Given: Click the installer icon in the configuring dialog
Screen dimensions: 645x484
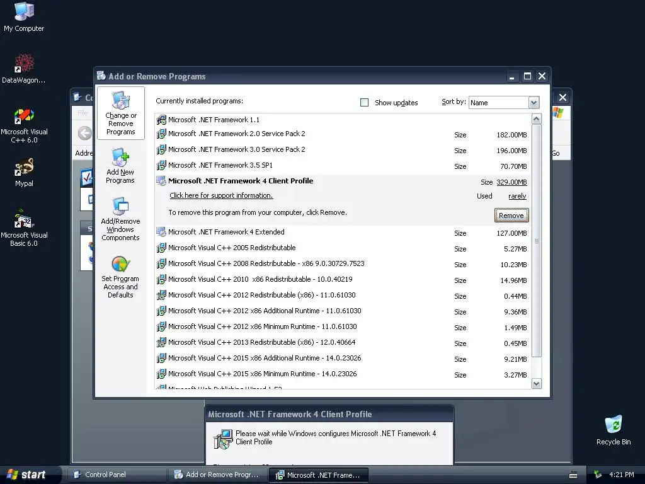Looking at the screenshot, I should 224,439.
